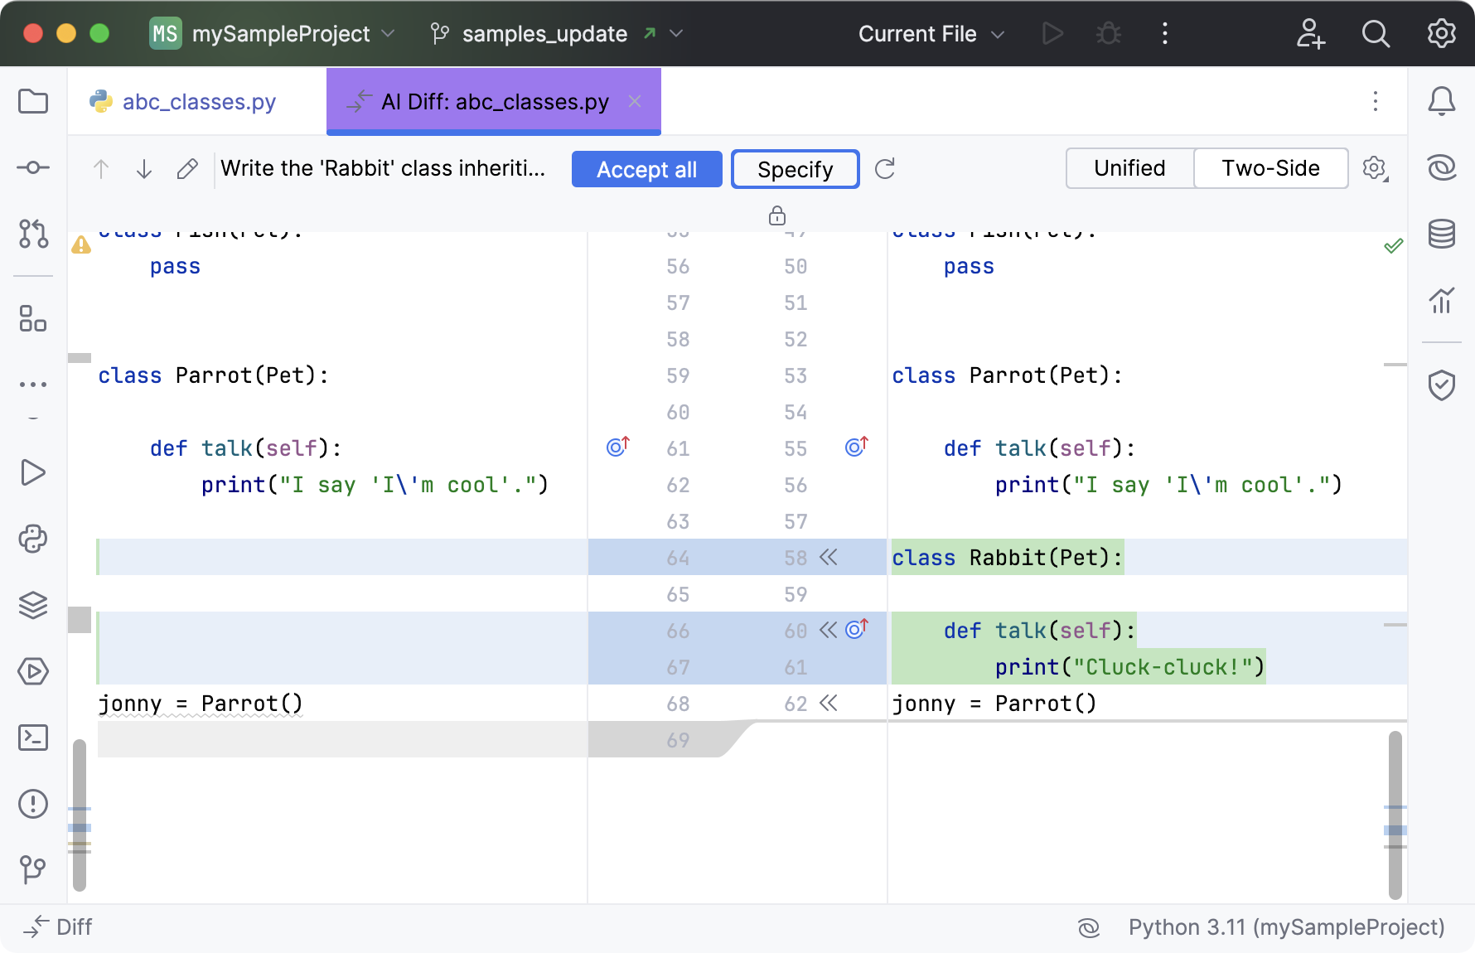Show more tool windows ellipsis
This screenshot has height=953, width=1475.
click(x=33, y=385)
